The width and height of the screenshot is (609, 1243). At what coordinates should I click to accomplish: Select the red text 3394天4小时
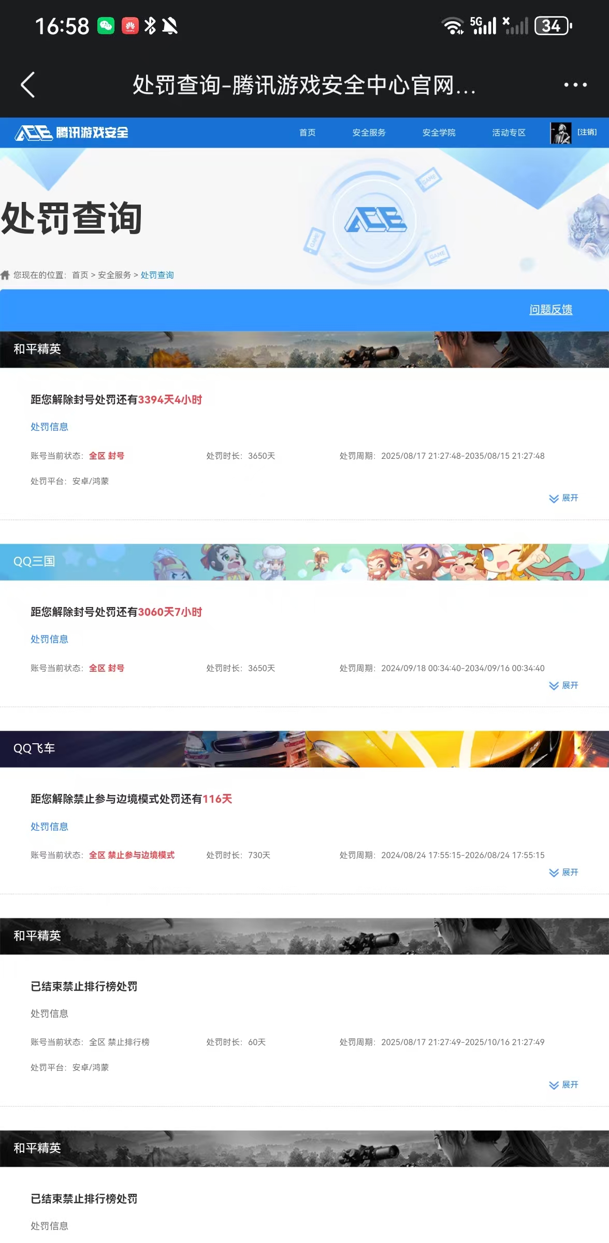(x=170, y=400)
